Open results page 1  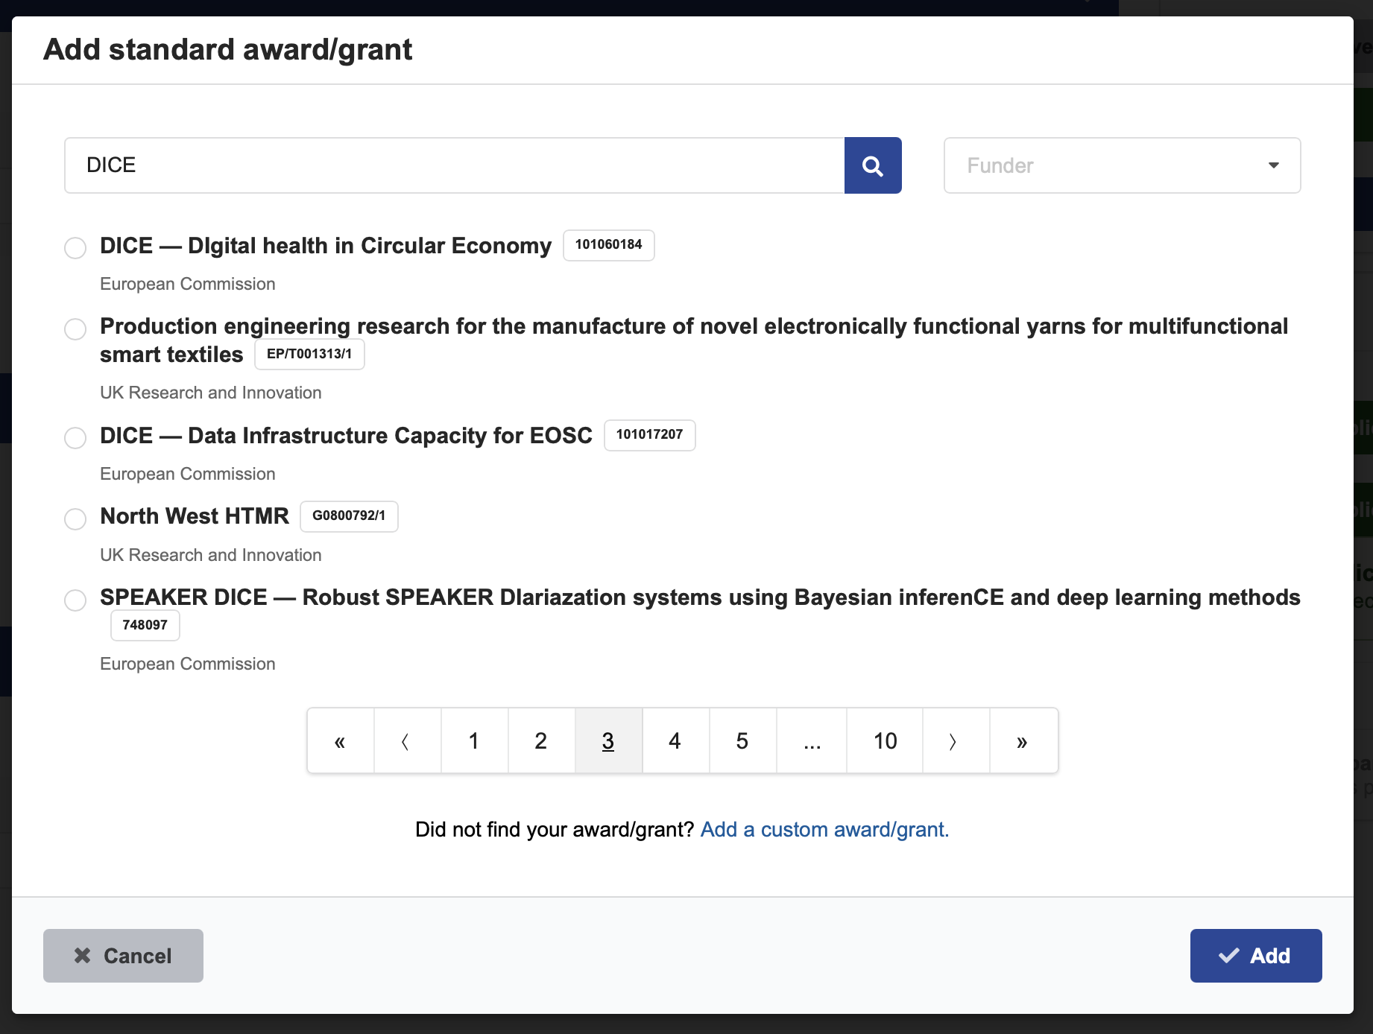coord(473,741)
